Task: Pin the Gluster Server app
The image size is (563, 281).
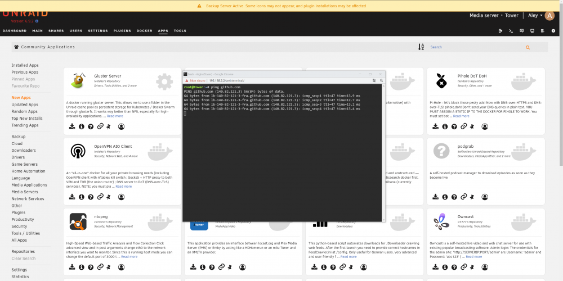Action: click(x=109, y=126)
